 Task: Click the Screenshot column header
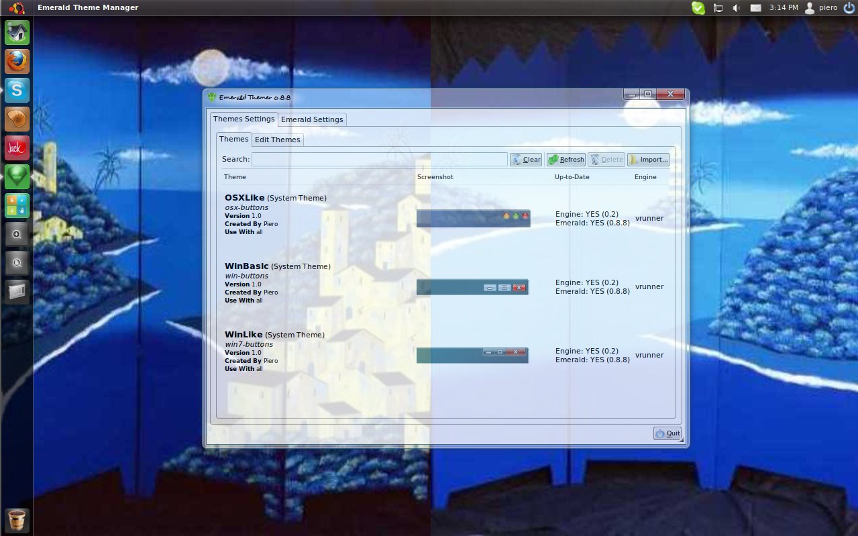pos(435,177)
